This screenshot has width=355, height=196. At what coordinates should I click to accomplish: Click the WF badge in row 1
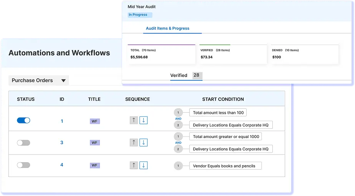coord(95,121)
